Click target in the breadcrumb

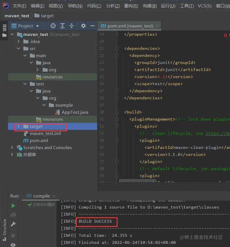pos(44,16)
